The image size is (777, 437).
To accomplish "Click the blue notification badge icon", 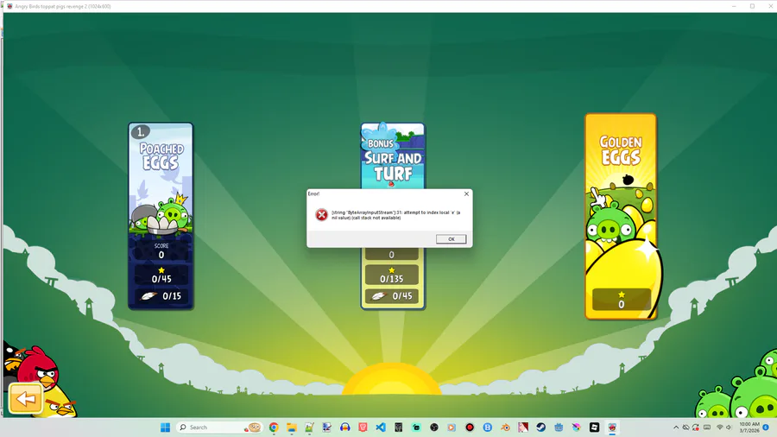I will pos(766,427).
